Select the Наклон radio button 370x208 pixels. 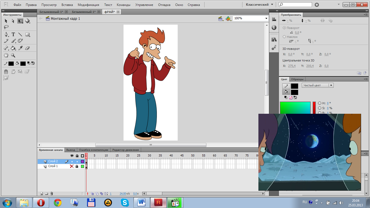coord(284,37)
